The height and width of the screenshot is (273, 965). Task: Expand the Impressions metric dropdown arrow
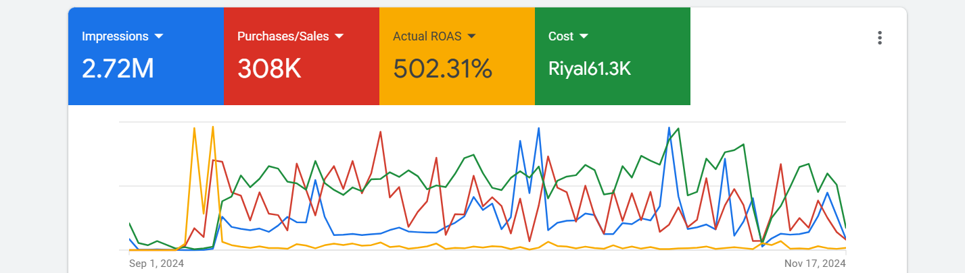(x=159, y=36)
